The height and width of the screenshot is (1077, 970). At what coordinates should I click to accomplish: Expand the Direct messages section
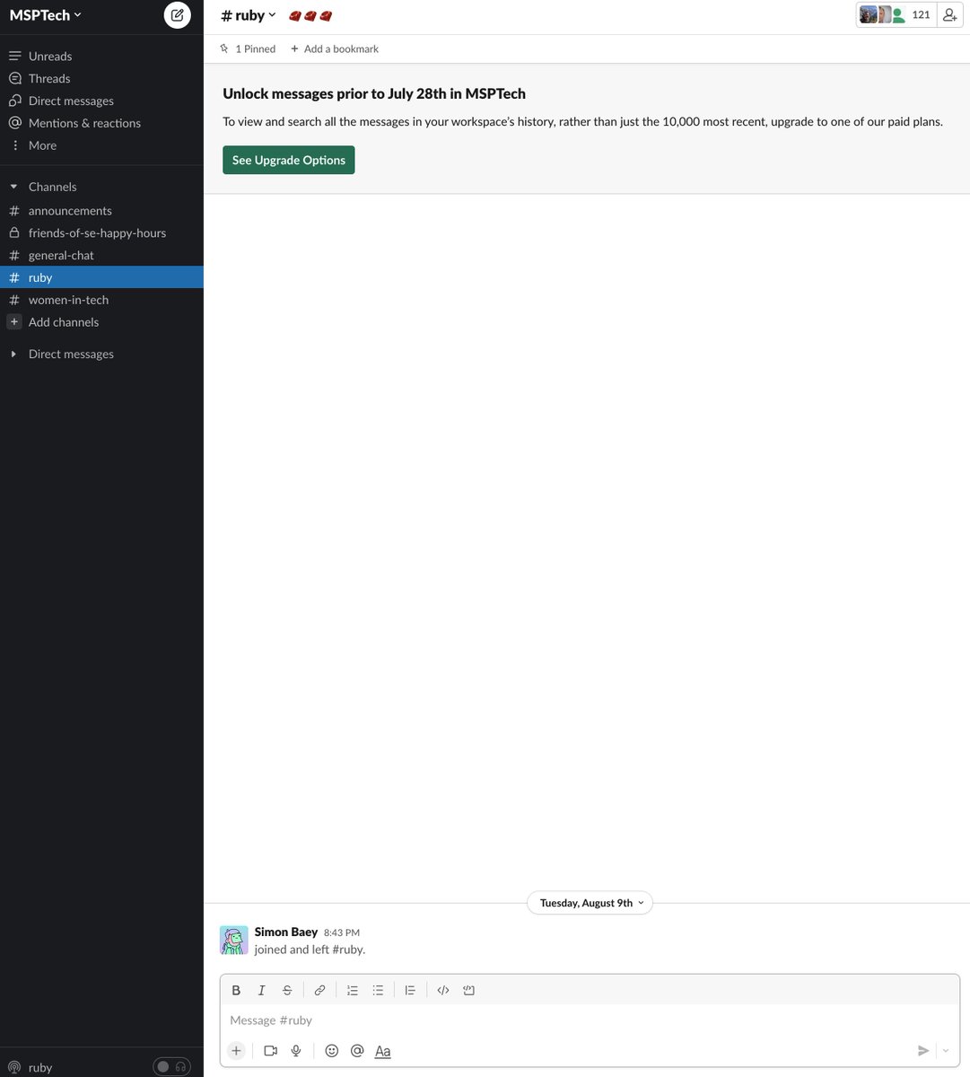(13, 353)
